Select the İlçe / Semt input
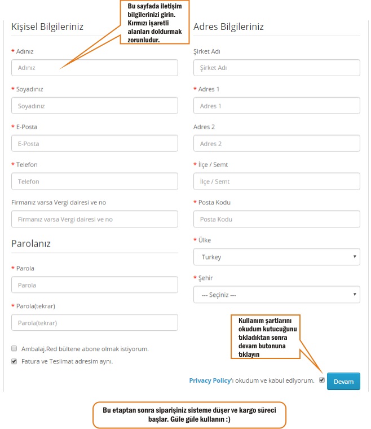The image size is (371, 429). click(x=276, y=181)
